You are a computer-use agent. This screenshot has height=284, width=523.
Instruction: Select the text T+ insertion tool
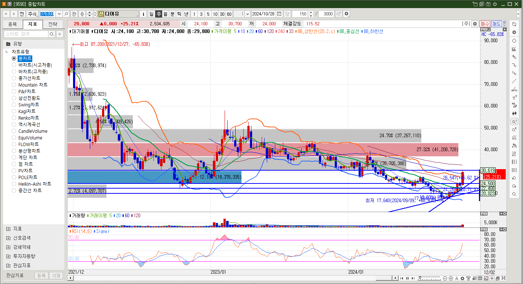514,98
